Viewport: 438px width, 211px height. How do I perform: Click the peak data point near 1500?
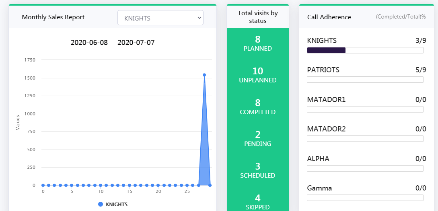pos(204,75)
